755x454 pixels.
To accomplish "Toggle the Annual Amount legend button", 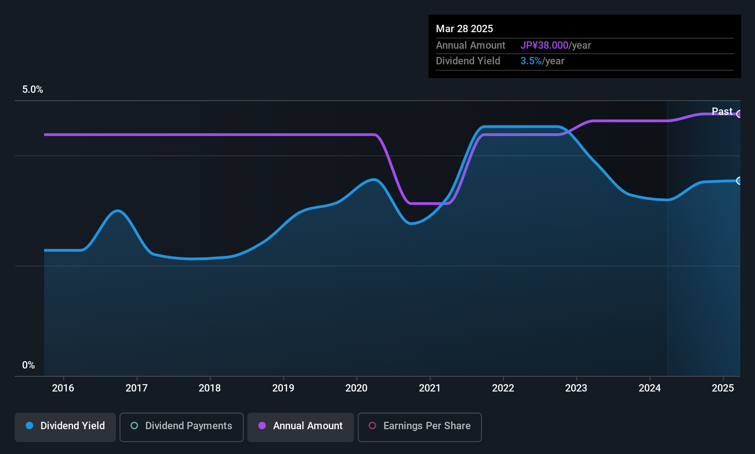I will 301,427.
